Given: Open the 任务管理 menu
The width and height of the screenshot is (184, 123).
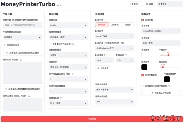Looking at the screenshot, I should click(134, 4).
